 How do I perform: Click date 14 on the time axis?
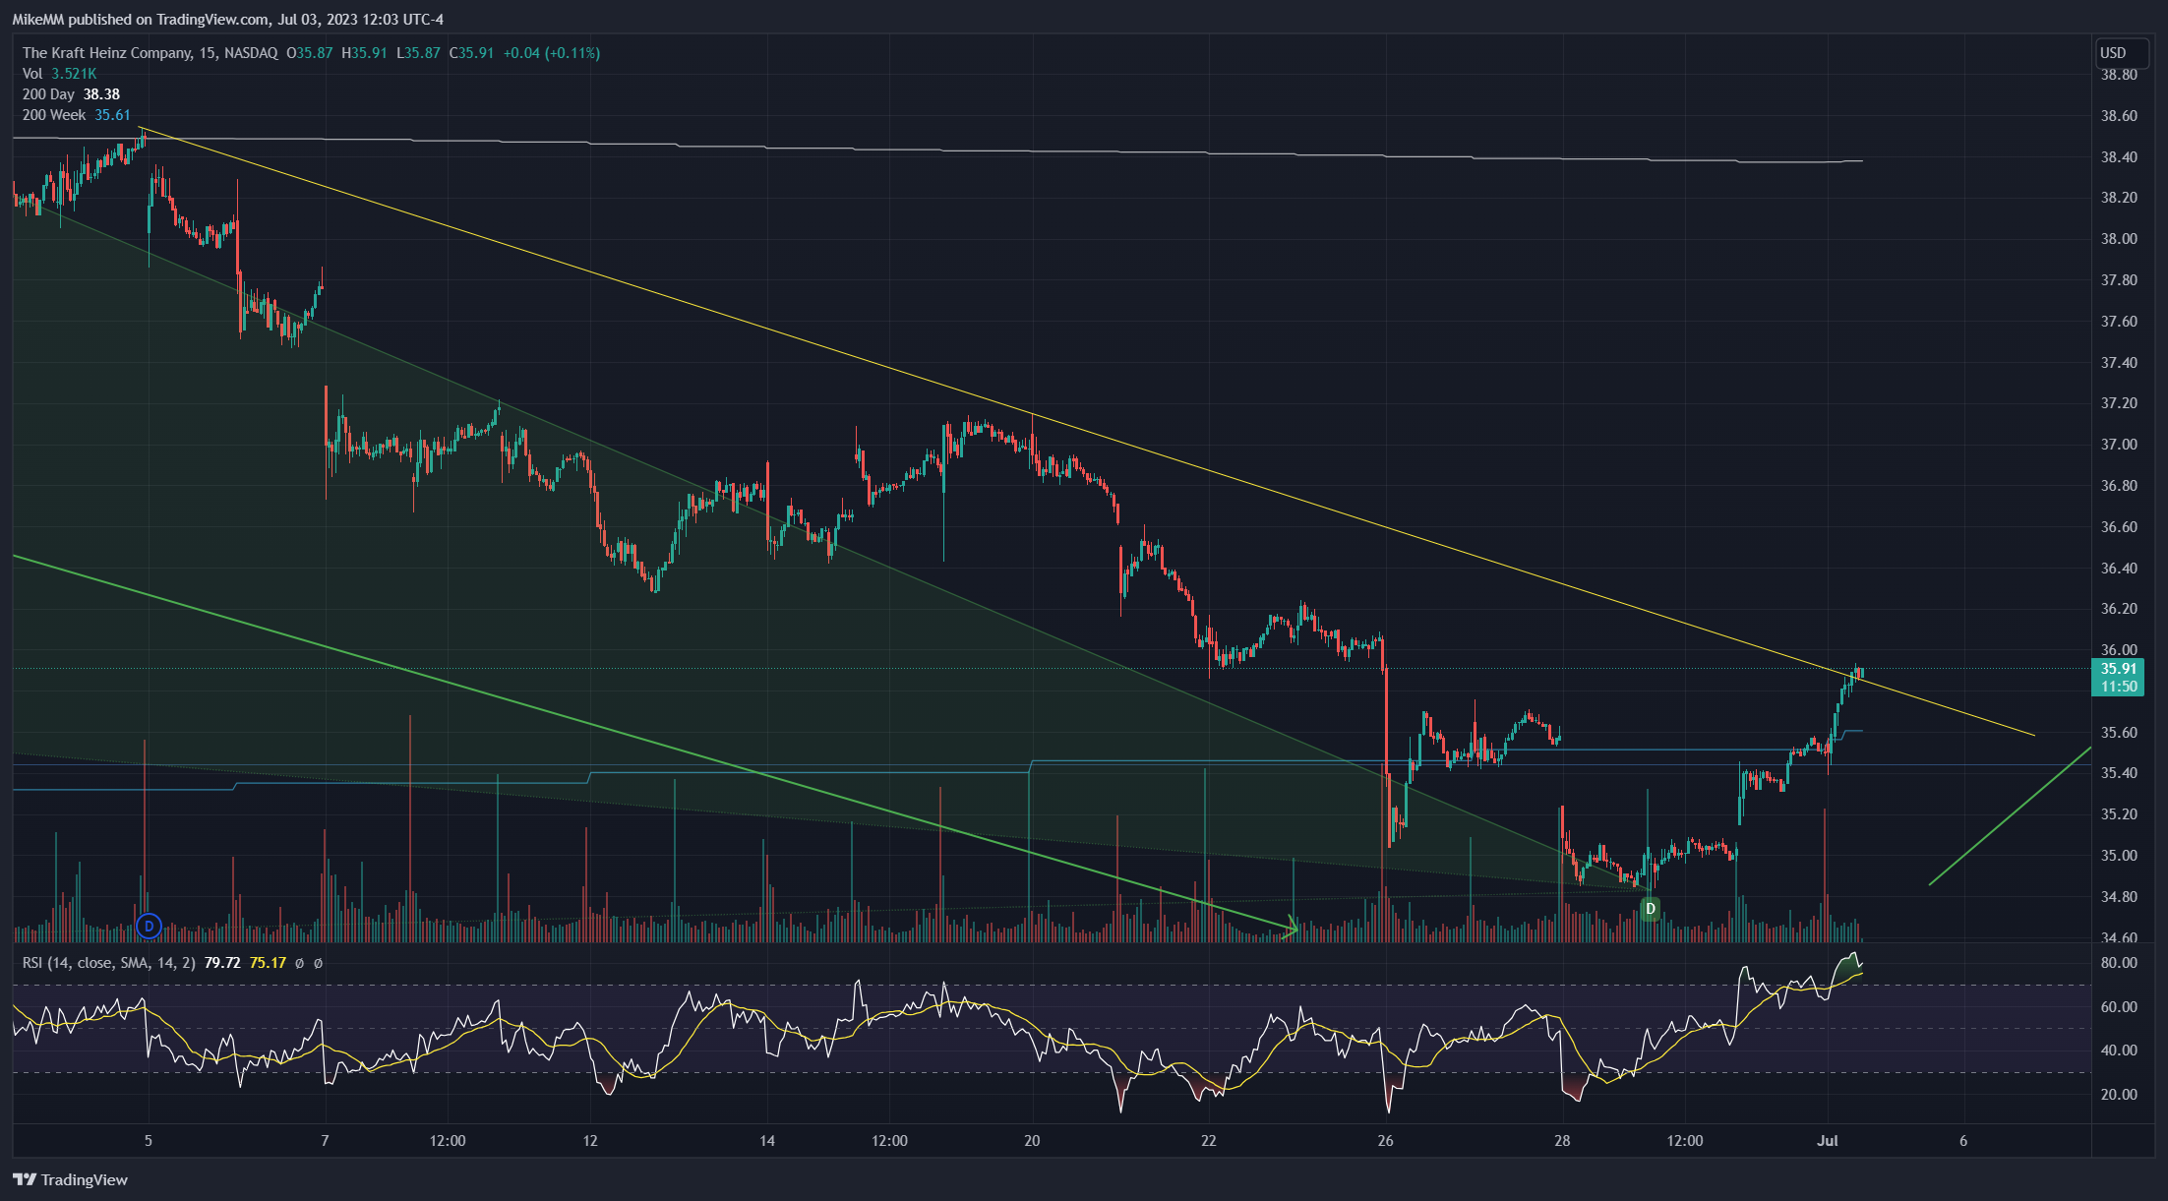pos(767,1141)
